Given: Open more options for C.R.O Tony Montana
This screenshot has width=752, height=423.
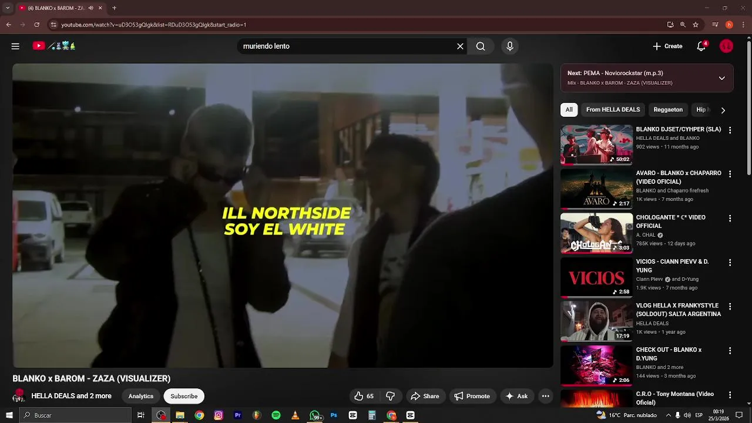Looking at the screenshot, I should (x=730, y=395).
